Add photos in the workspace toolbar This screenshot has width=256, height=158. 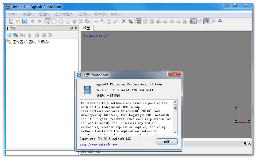coord(16,35)
